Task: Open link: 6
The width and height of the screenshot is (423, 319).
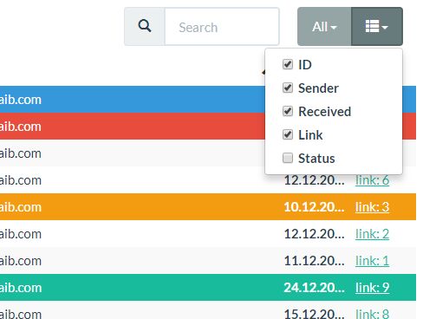Action: [372, 180]
